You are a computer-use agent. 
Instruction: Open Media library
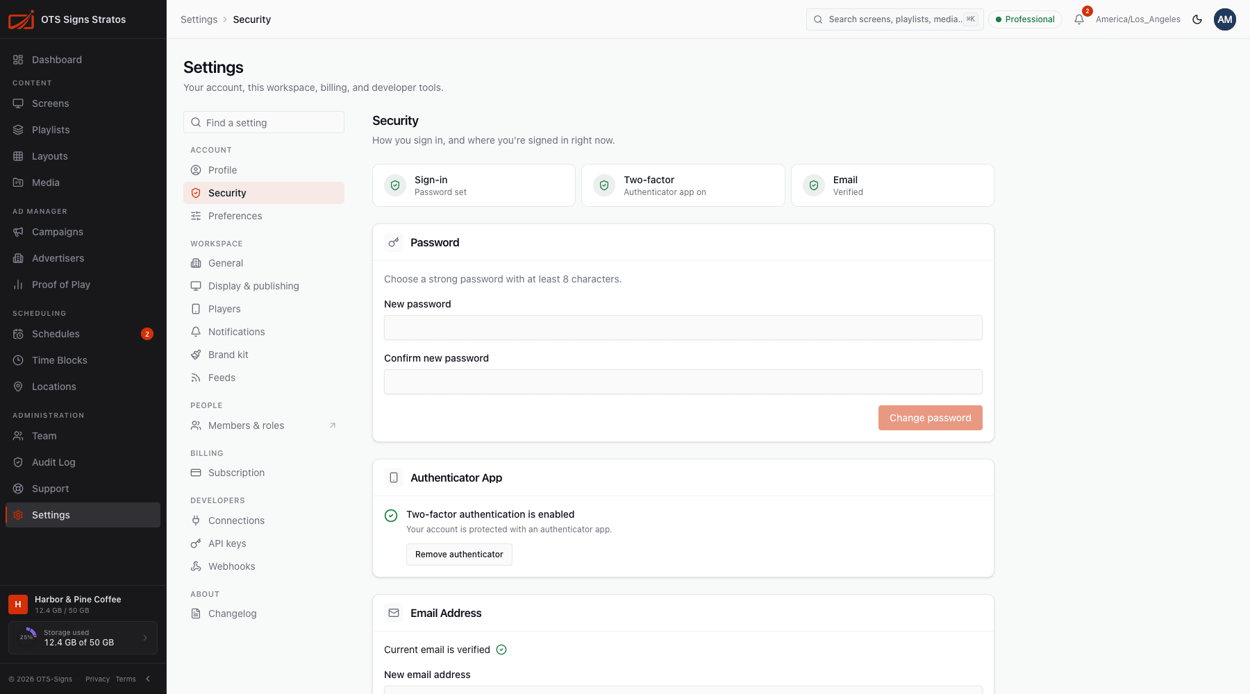tap(83, 183)
